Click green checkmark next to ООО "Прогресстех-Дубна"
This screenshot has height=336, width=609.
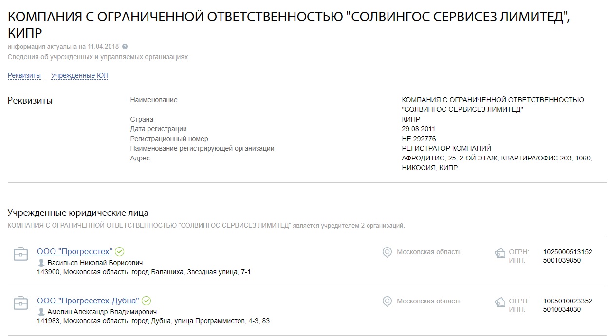(146, 301)
